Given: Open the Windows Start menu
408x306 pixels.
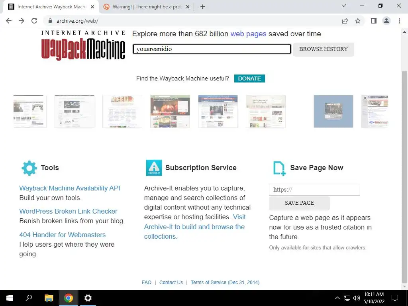Looking at the screenshot, I should click(x=10, y=298).
